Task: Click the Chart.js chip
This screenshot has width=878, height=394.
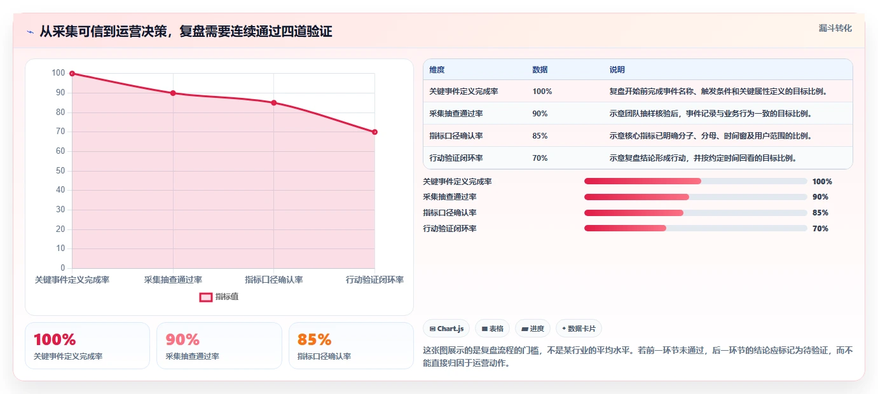Action: coord(446,329)
